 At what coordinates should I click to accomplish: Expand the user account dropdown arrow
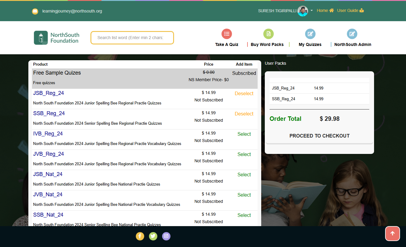(x=312, y=10)
